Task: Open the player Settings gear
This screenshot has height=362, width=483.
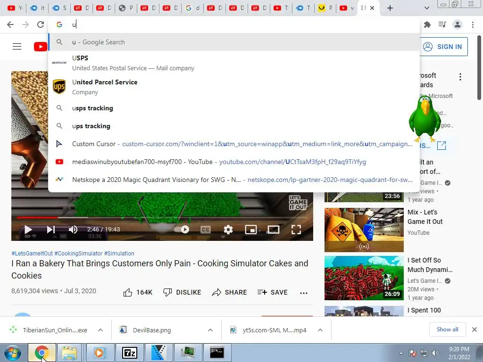Action: 228,230
